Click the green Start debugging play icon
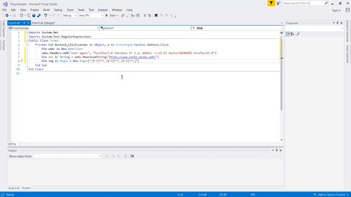Screen dimensions: 351x197 (107, 15)
